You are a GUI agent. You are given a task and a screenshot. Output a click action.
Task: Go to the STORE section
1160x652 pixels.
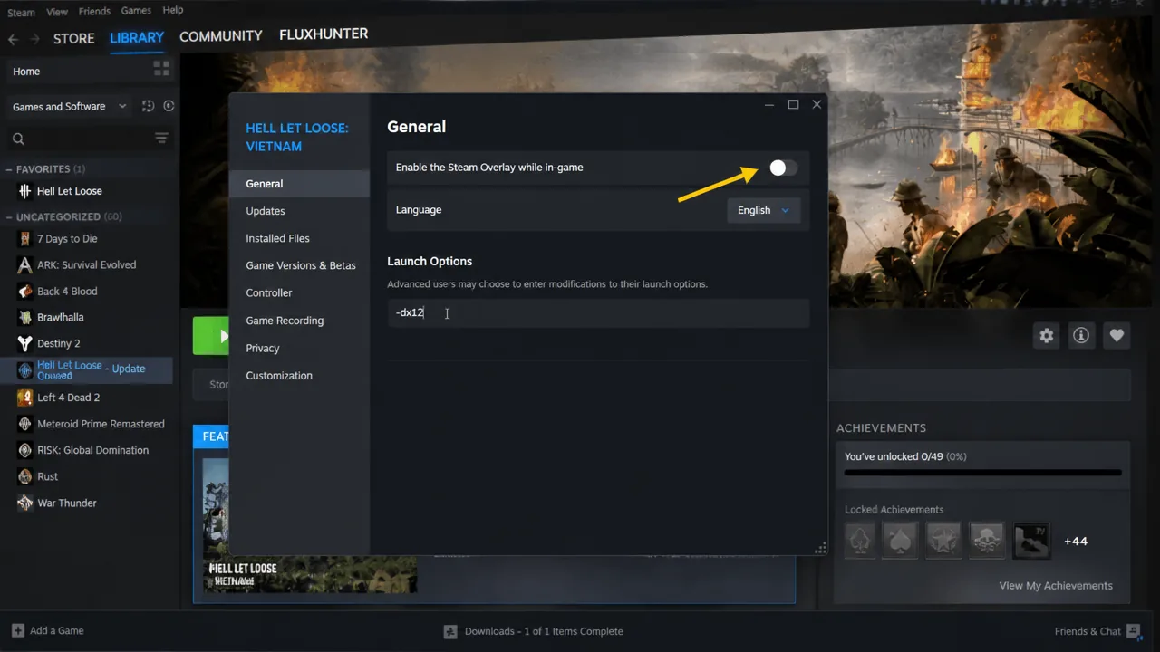(x=74, y=38)
